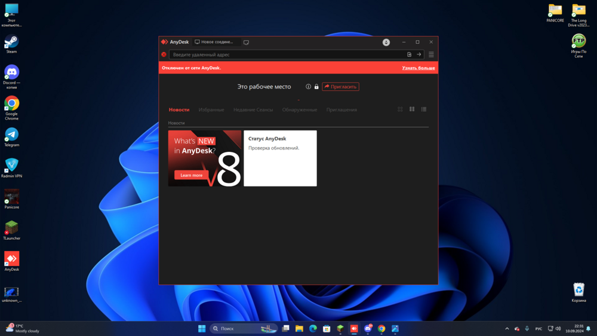Click the lock icon beside workplace label

pyautogui.click(x=316, y=87)
